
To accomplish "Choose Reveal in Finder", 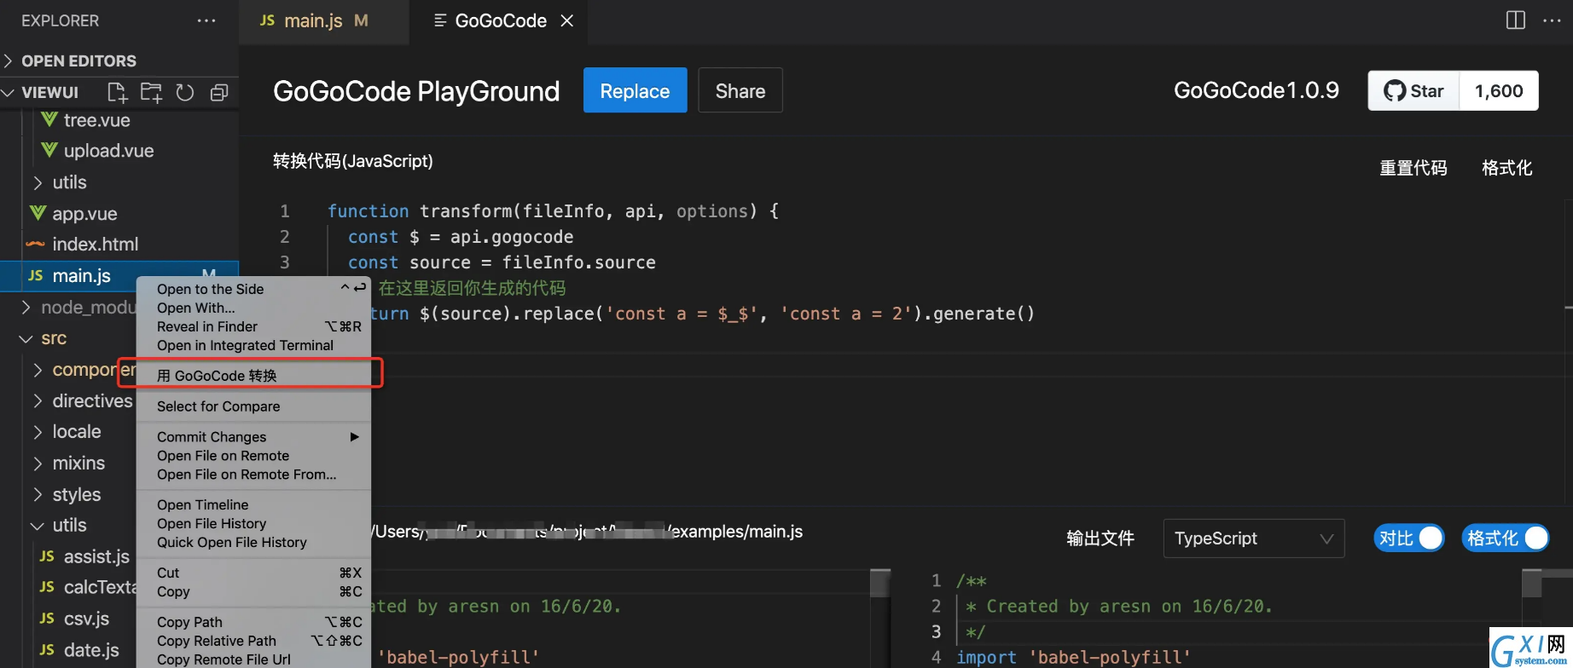I will click(x=253, y=326).
